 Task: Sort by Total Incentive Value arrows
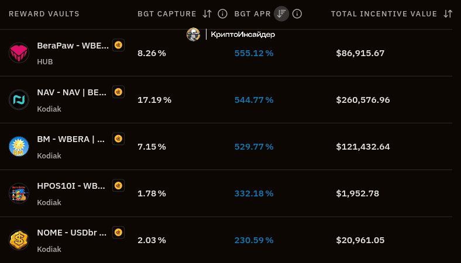(448, 14)
